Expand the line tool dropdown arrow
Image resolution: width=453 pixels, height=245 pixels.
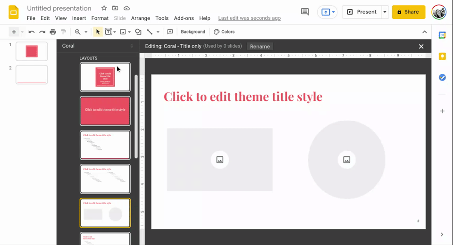(x=158, y=32)
